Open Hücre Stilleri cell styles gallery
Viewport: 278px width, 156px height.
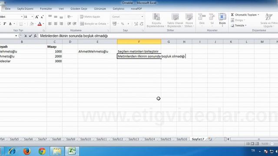click(189, 20)
